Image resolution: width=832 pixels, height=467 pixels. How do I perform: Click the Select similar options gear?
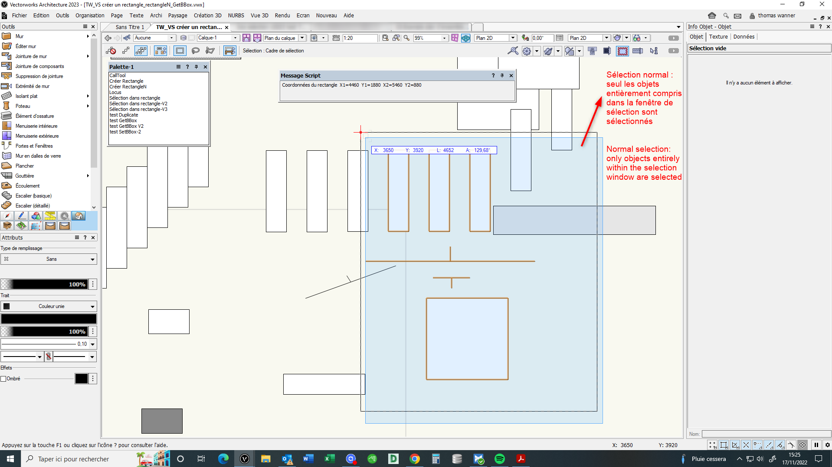[x=527, y=51]
